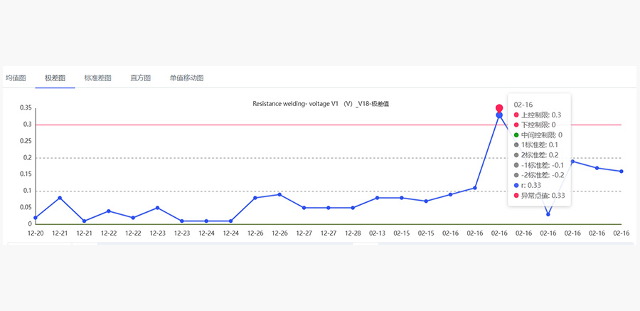
Task: Click the blue peak data point at 0.33
Action: pyautogui.click(x=499, y=115)
